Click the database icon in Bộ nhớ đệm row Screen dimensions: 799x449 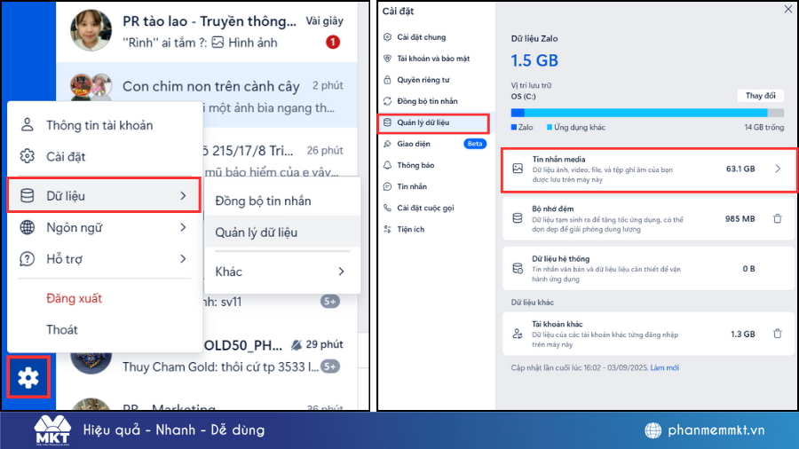point(518,218)
